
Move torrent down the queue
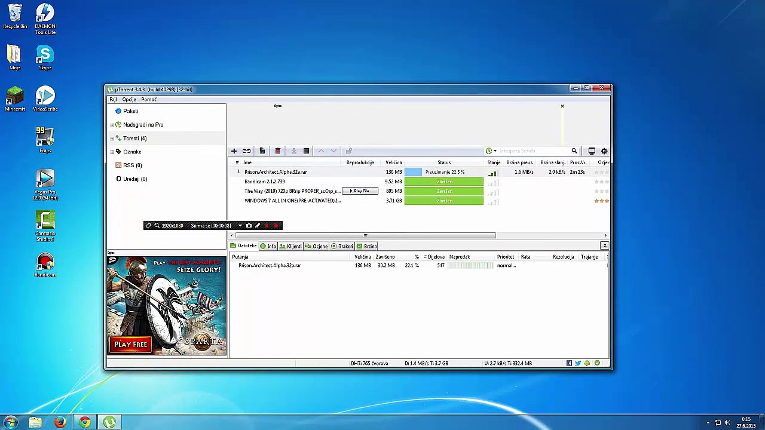pos(333,151)
